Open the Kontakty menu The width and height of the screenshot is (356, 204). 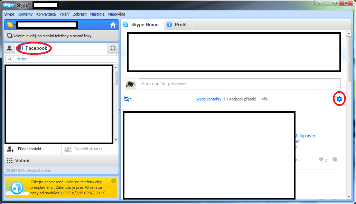tap(25, 14)
